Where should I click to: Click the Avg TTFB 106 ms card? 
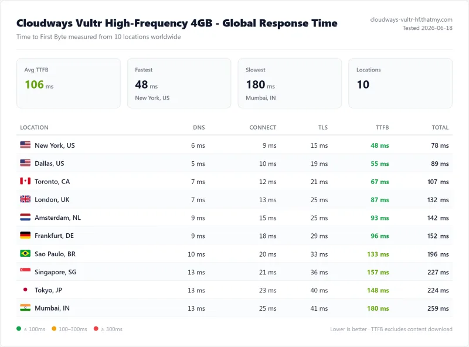[x=69, y=83]
